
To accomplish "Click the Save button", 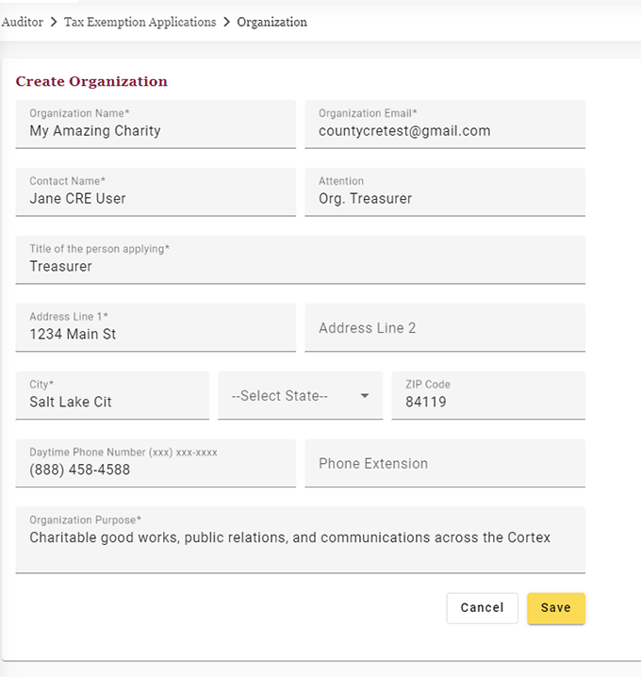I will coord(555,608).
